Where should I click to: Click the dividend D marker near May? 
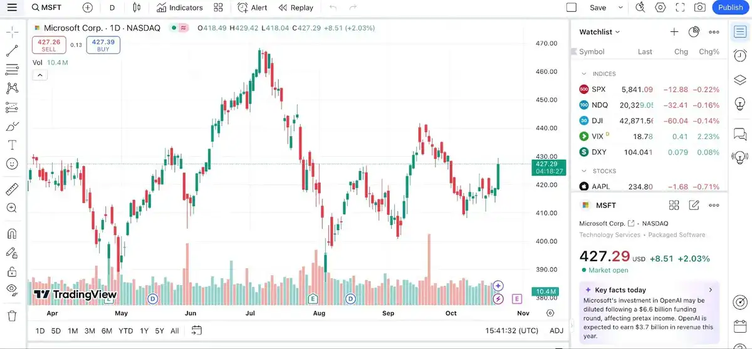point(152,299)
